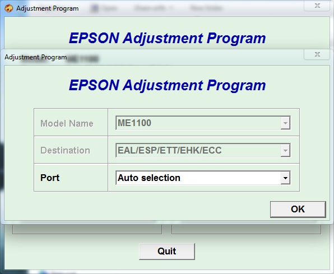The height and width of the screenshot is (274, 334).
Task: Click the EAL/ESP/ETT/EHK/ECC destination field
Action: click(203, 150)
